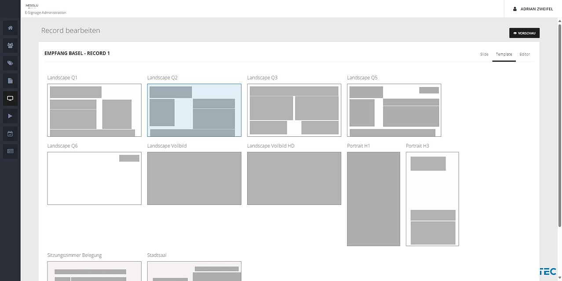Click the Landscape Vollbild HD label text

(x=271, y=146)
